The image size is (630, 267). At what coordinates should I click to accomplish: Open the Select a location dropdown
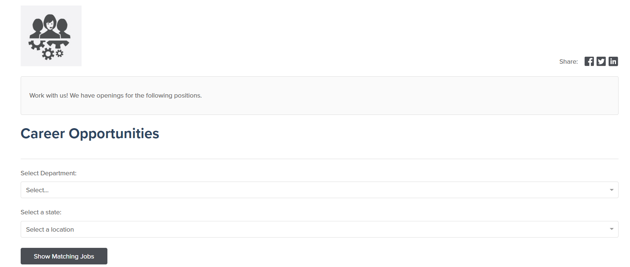[319, 229]
